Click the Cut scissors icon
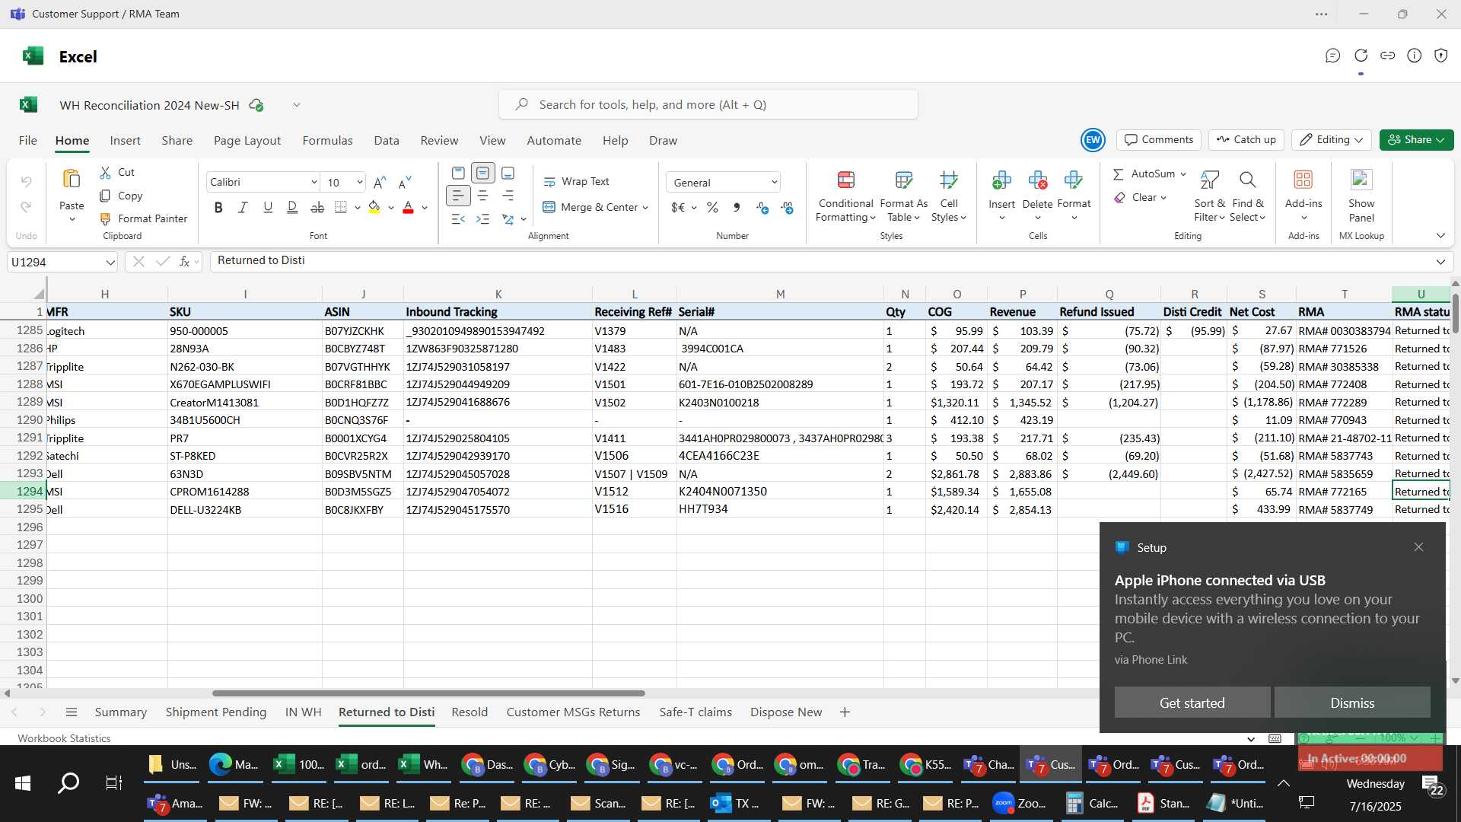Screen dimensions: 1461x822 [105, 173]
